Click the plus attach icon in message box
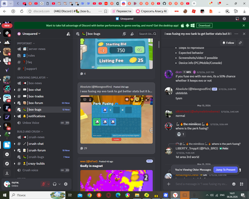 point(169,184)
